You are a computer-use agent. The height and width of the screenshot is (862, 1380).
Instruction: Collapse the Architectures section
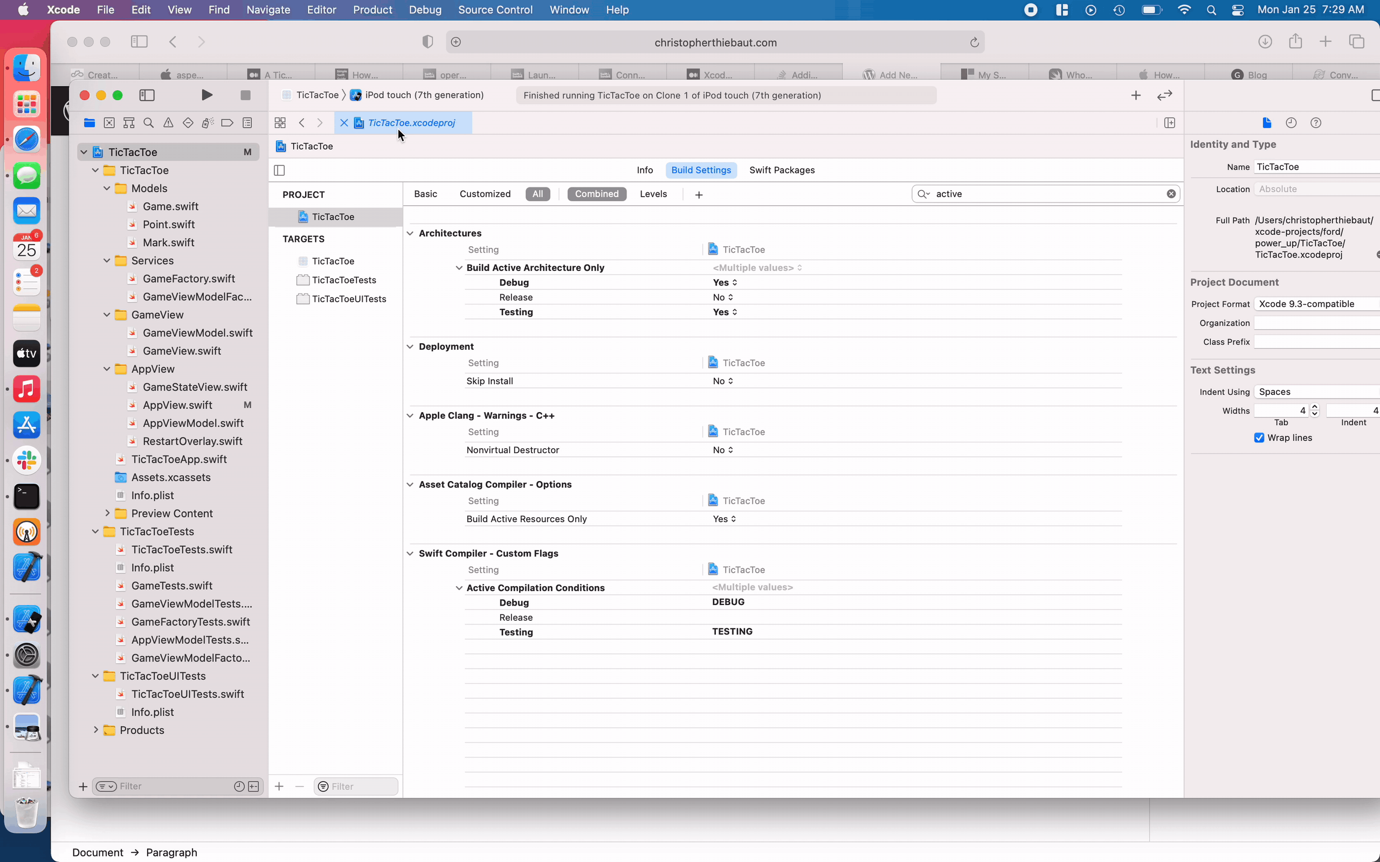tap(410, 233)
